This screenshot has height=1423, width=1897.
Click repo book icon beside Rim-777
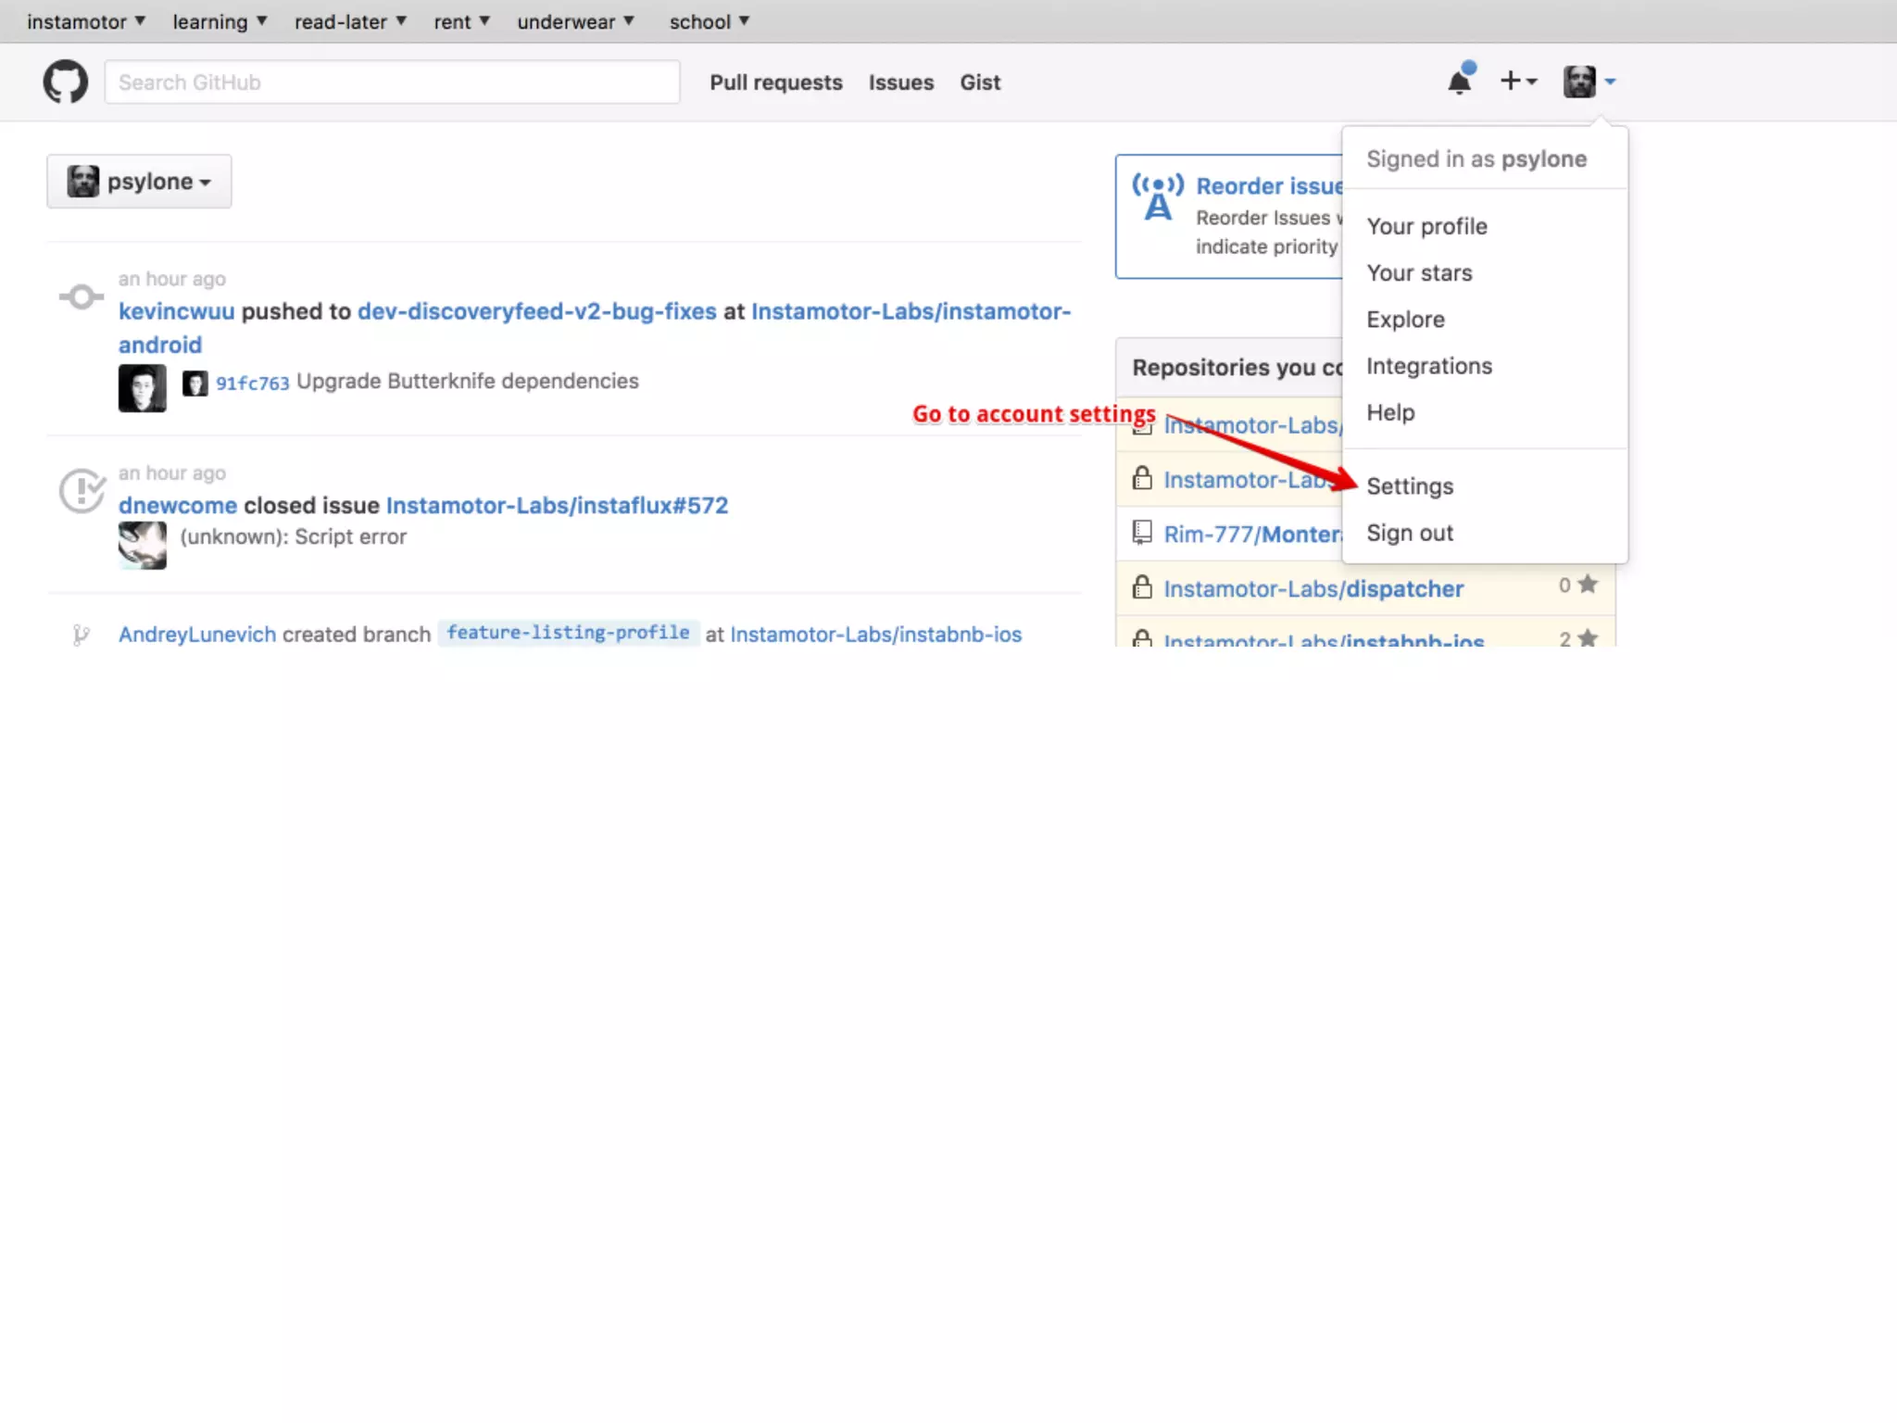tap(1142, 533)
